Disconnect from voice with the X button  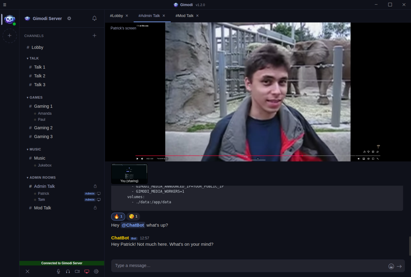click(28, 271)
